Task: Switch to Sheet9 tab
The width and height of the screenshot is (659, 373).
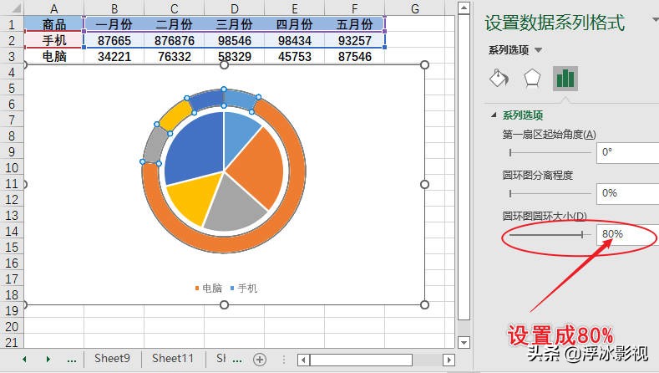Action: pyautogui.click(x=112, y=358)
